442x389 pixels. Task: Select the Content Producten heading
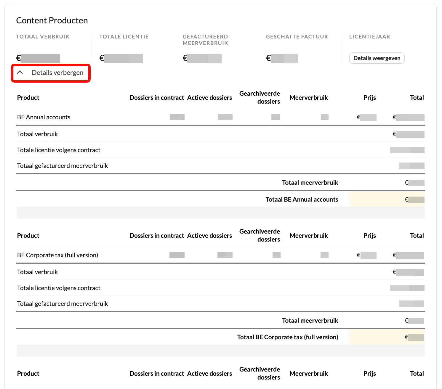tap(52, 20)
